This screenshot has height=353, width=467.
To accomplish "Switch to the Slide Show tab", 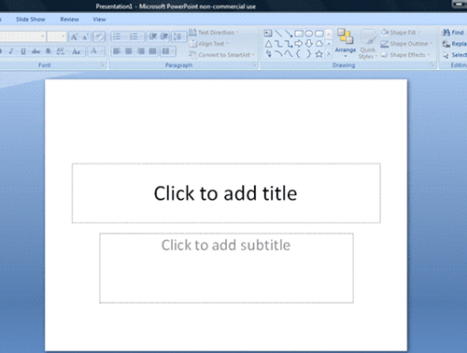I will point(31,20).
